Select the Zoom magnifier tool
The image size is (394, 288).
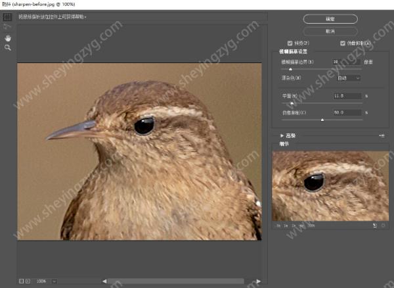pos(8,48)
